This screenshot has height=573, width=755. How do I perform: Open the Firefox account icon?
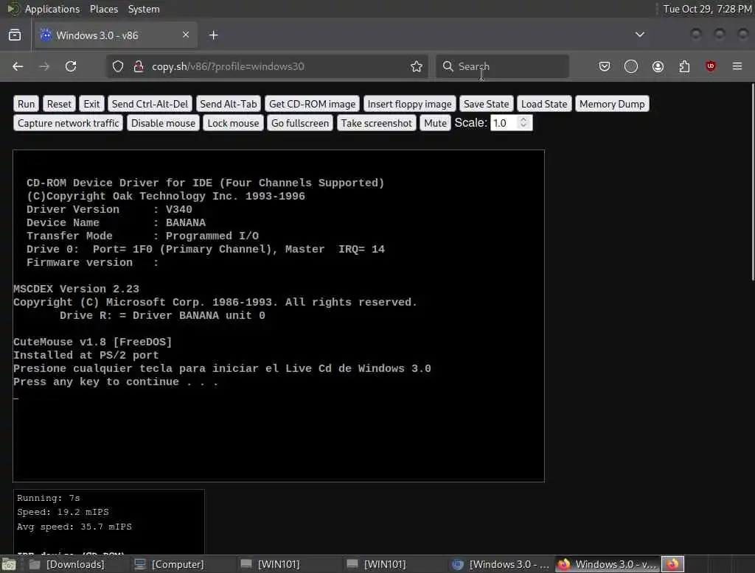pyautogui.click(x=658, y=66)
